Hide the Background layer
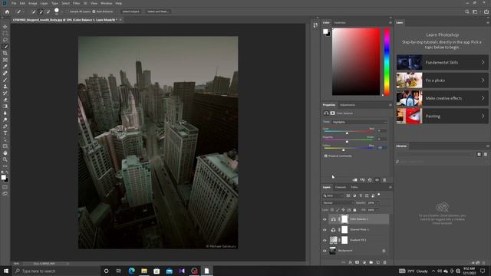 tap(325, 251)
